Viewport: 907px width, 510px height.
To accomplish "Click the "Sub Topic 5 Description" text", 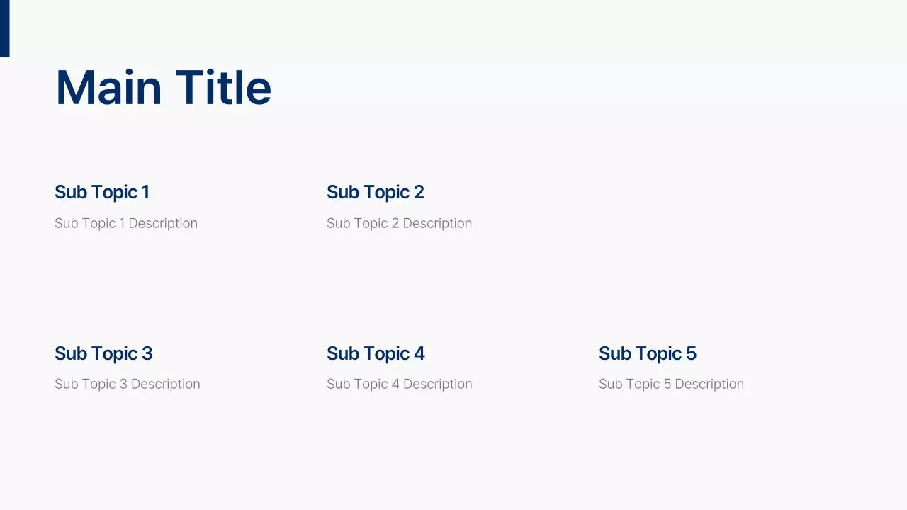I will [x=671, y=384].
